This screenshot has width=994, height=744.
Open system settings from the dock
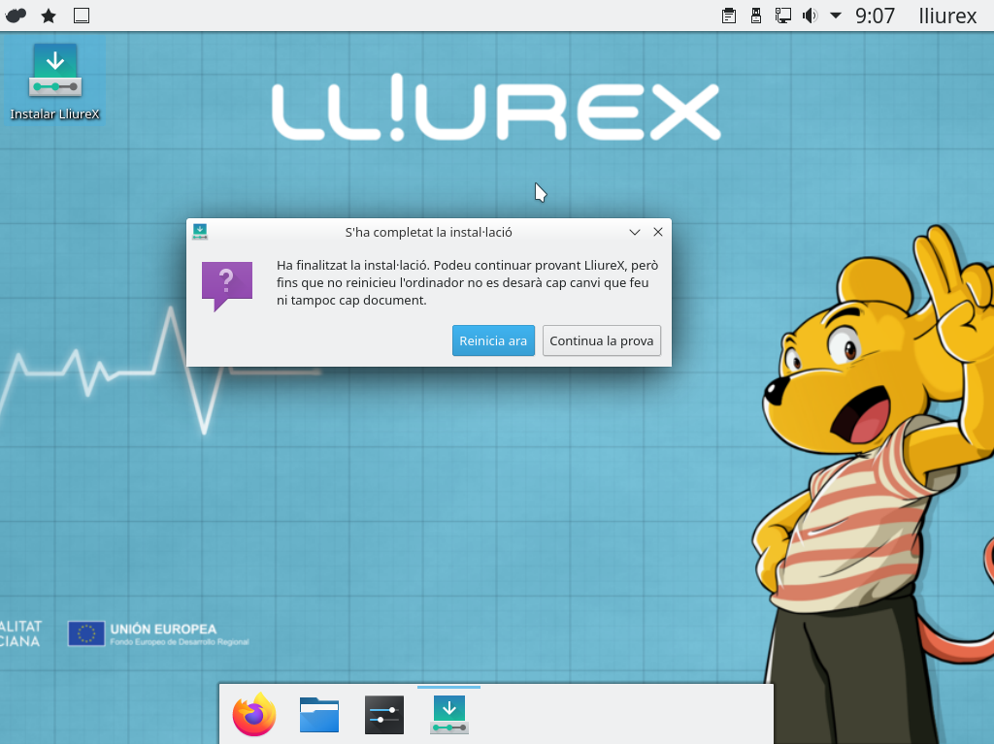384,714
